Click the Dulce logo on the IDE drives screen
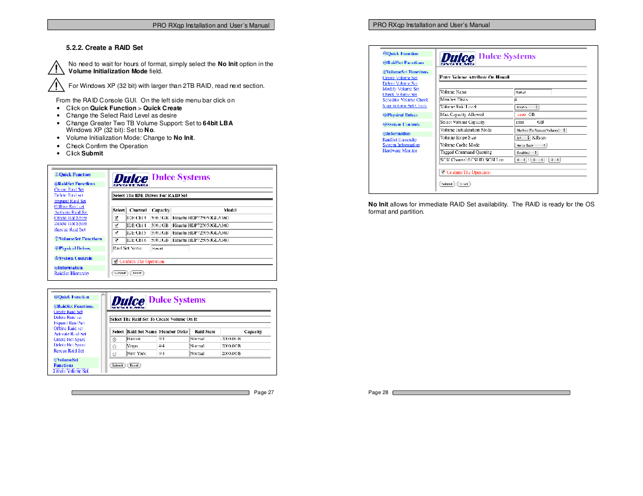This screenshot has height=496, width=643. 131,180
